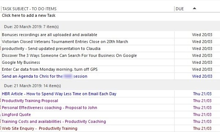The height and width of the screenshot is (132, 220).
Task: Collapse the Due 21 March 2019 group
Action: click(x=32, y=86)
